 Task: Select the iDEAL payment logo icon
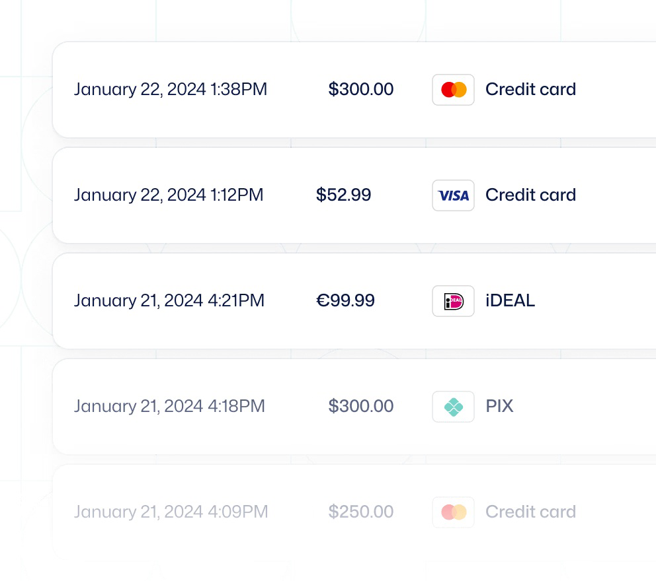point(454,301)
